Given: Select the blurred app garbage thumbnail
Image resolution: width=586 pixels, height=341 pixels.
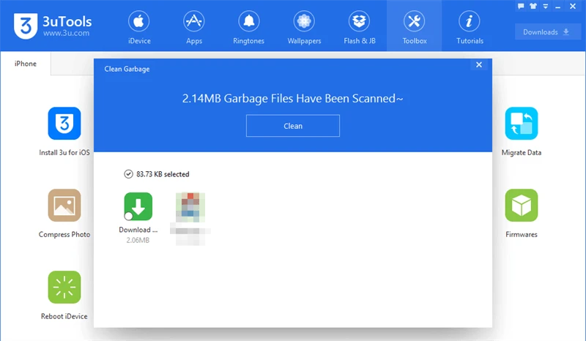Looking at the screenshot, I should pos(190,207).
